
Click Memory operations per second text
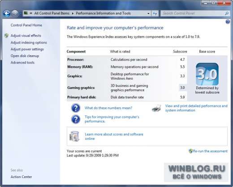134,67
